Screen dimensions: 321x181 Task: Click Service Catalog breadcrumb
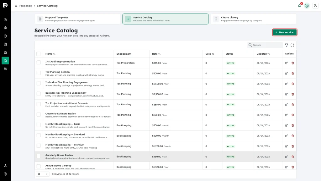(47, 6)
